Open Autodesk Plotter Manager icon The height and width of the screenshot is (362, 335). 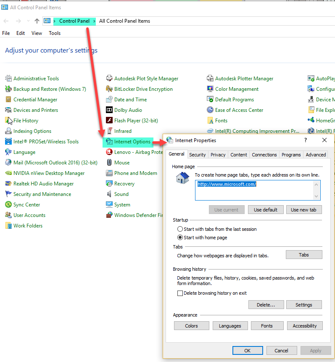tap(210, 79)
